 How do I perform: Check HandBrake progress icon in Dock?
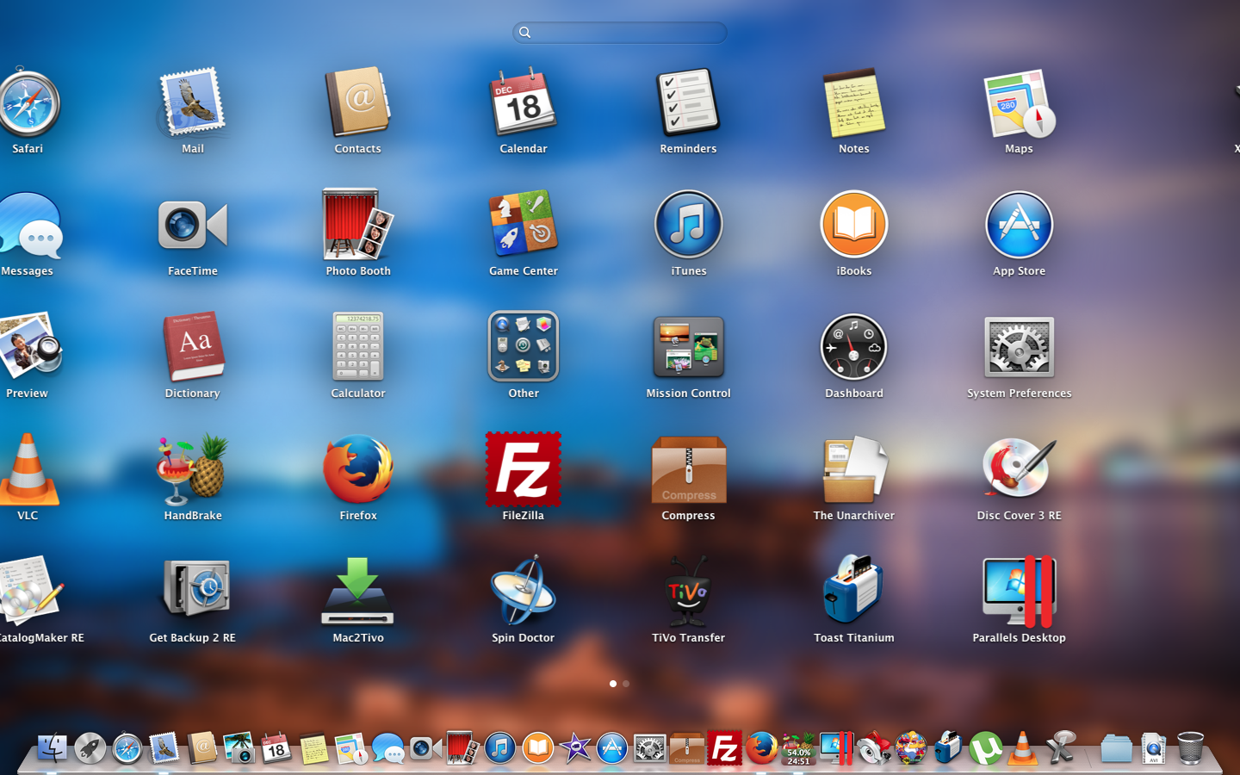(798, 748)
